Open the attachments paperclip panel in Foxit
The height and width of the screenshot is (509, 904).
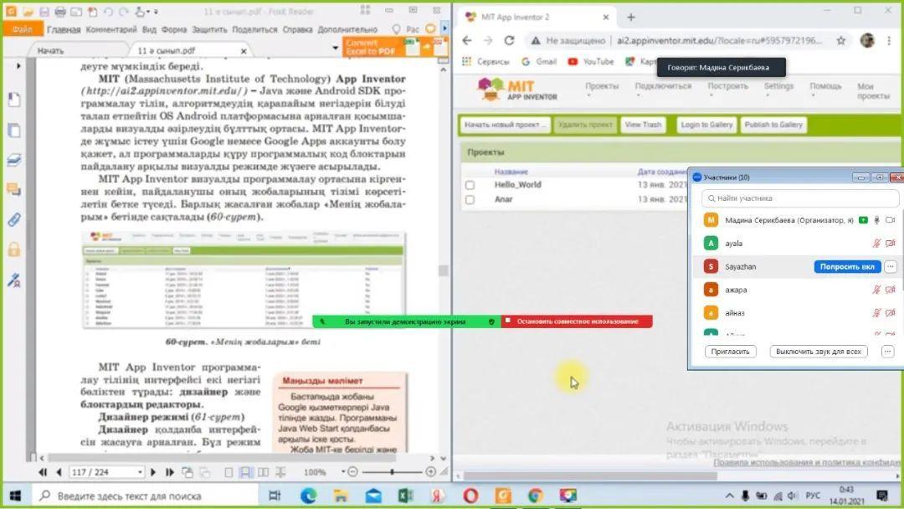14,219
